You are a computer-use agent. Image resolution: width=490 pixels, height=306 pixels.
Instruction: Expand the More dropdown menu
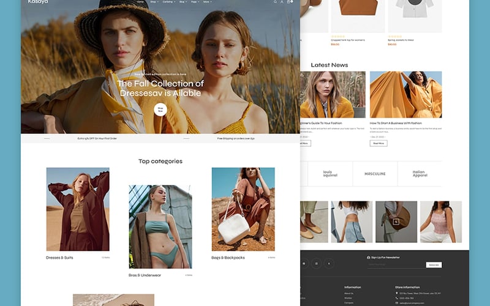click(x=208, y=2)
